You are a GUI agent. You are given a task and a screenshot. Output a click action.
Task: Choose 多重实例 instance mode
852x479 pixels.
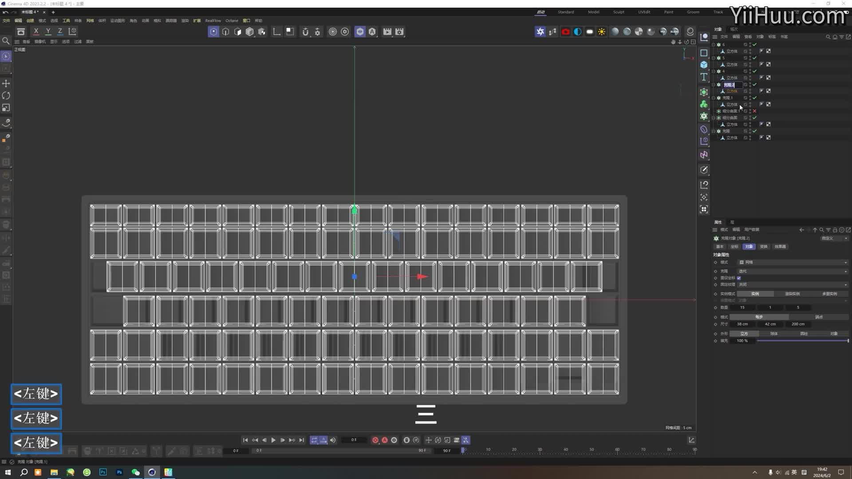coord(829,294)
